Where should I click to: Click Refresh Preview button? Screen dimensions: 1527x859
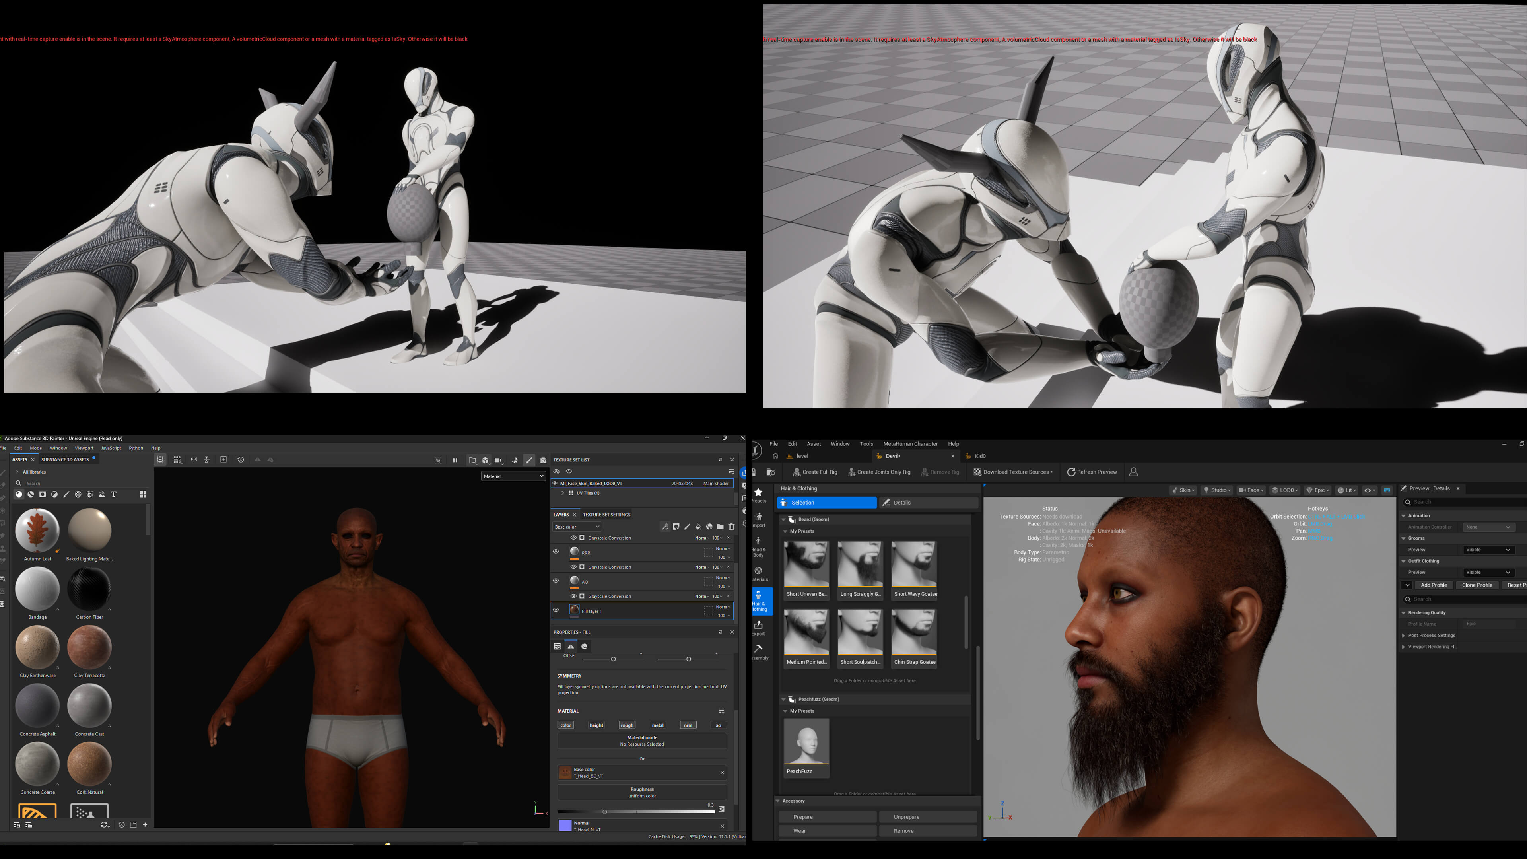point(1092,472)
